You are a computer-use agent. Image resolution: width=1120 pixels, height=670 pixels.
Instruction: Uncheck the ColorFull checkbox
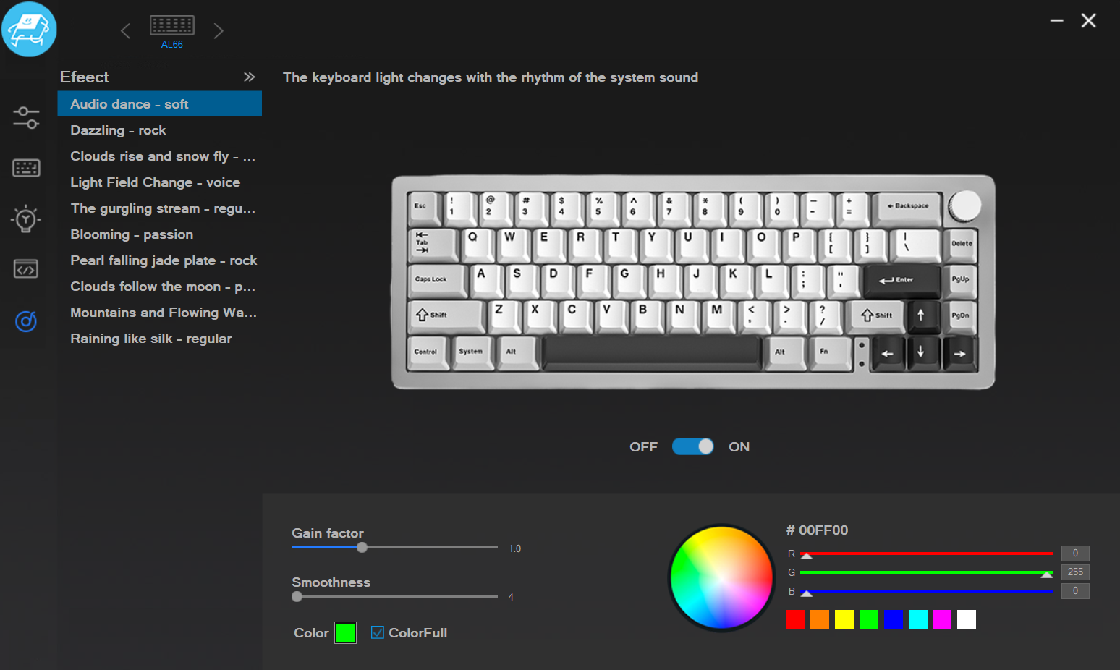(x=378, y=632)
